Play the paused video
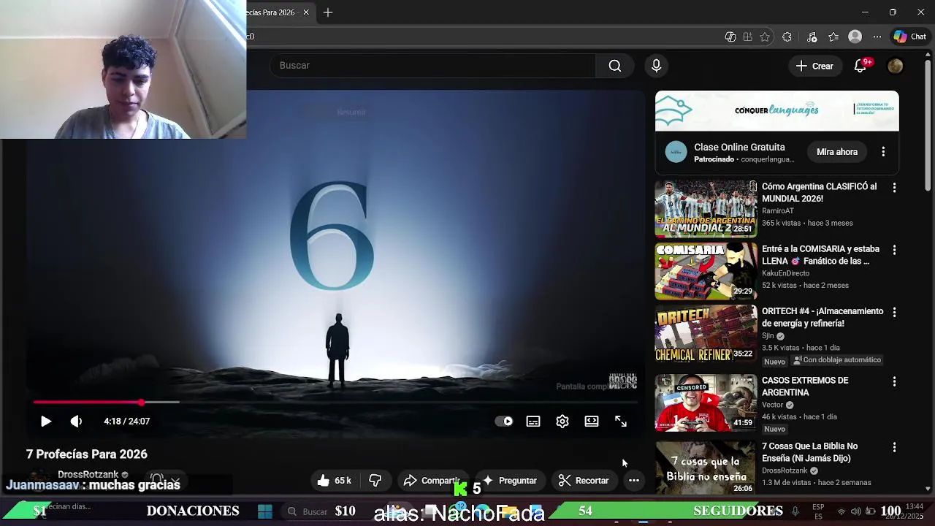The width and height of the screenshot is (935, 526). (x=45, y=422)
